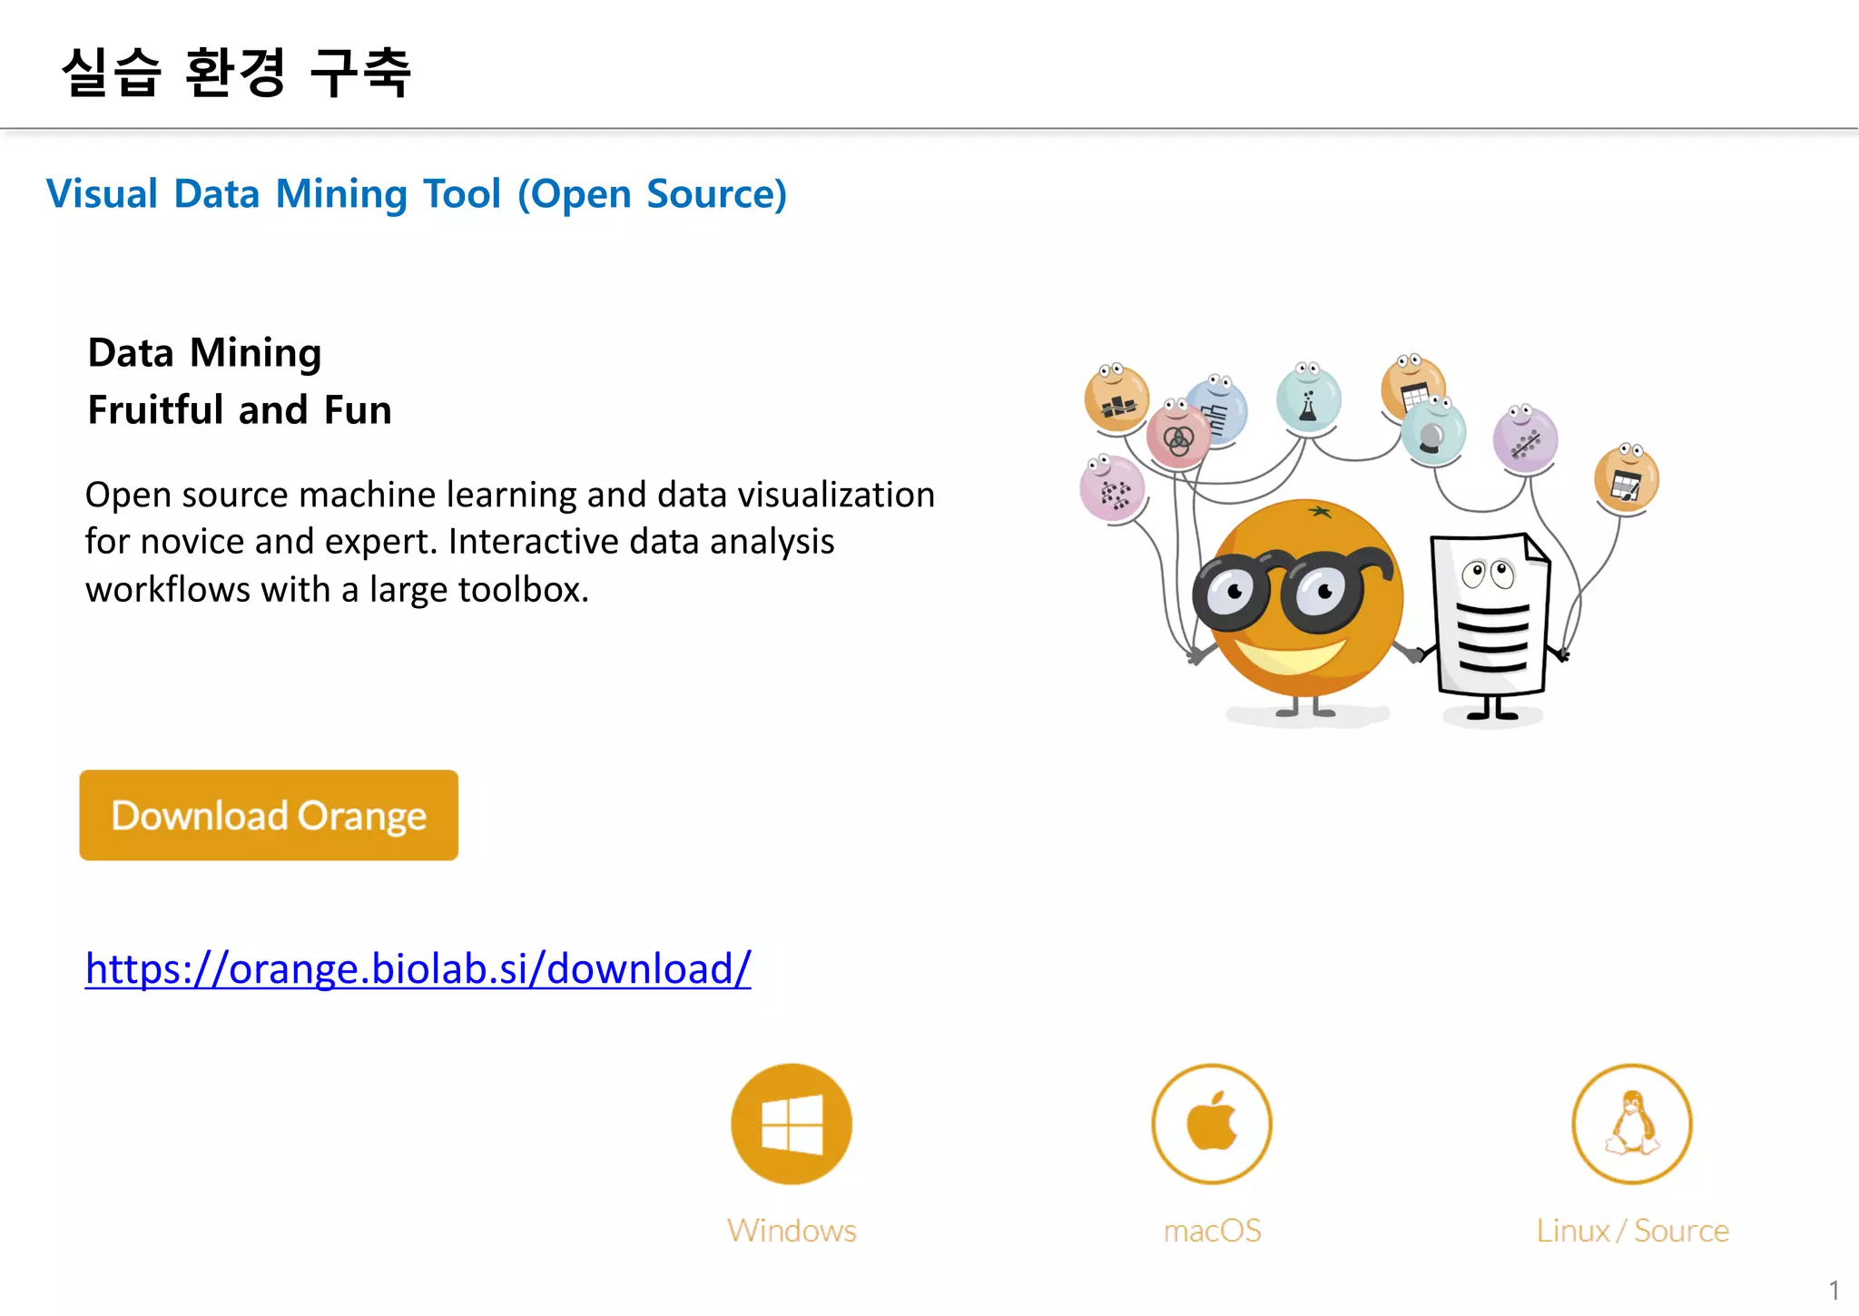
Task: Click the macOS apple icon
Action: [x=1212, y=1124]
